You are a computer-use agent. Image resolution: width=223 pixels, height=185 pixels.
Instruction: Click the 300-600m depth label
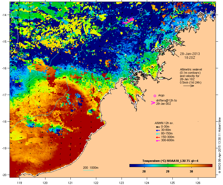point(168,140)
